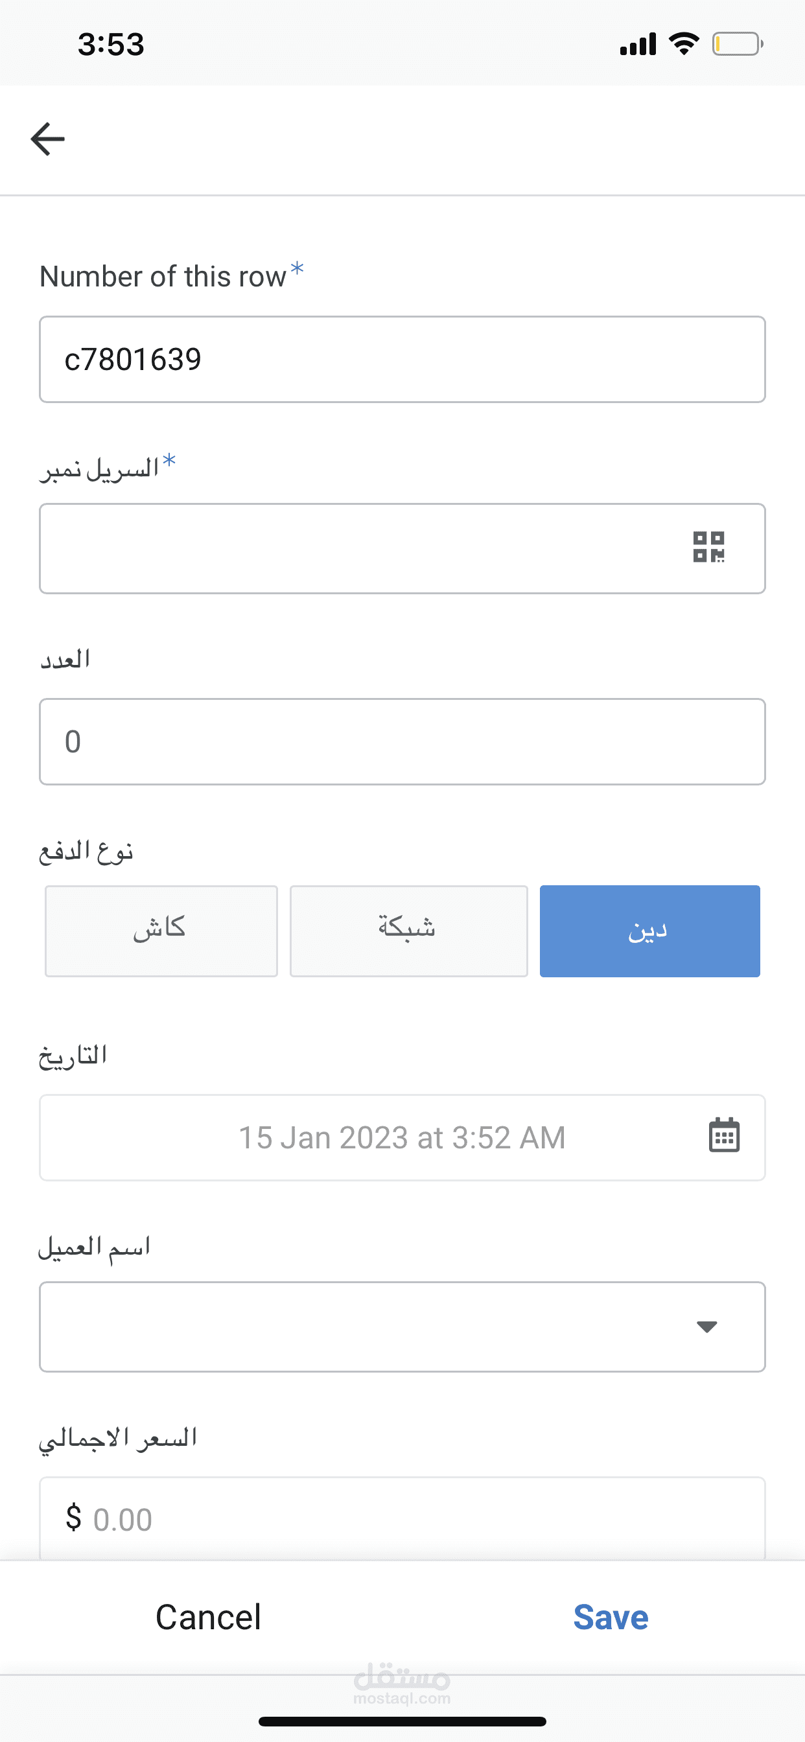Open the اسم العميل customer selection field
The height and width of the screenshot is (1742, 805).
tap(366, 1327)
